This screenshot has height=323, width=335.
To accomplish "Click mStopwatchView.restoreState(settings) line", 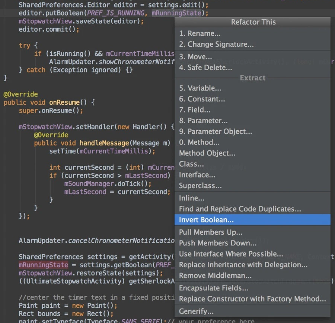I will pos(90,273).
